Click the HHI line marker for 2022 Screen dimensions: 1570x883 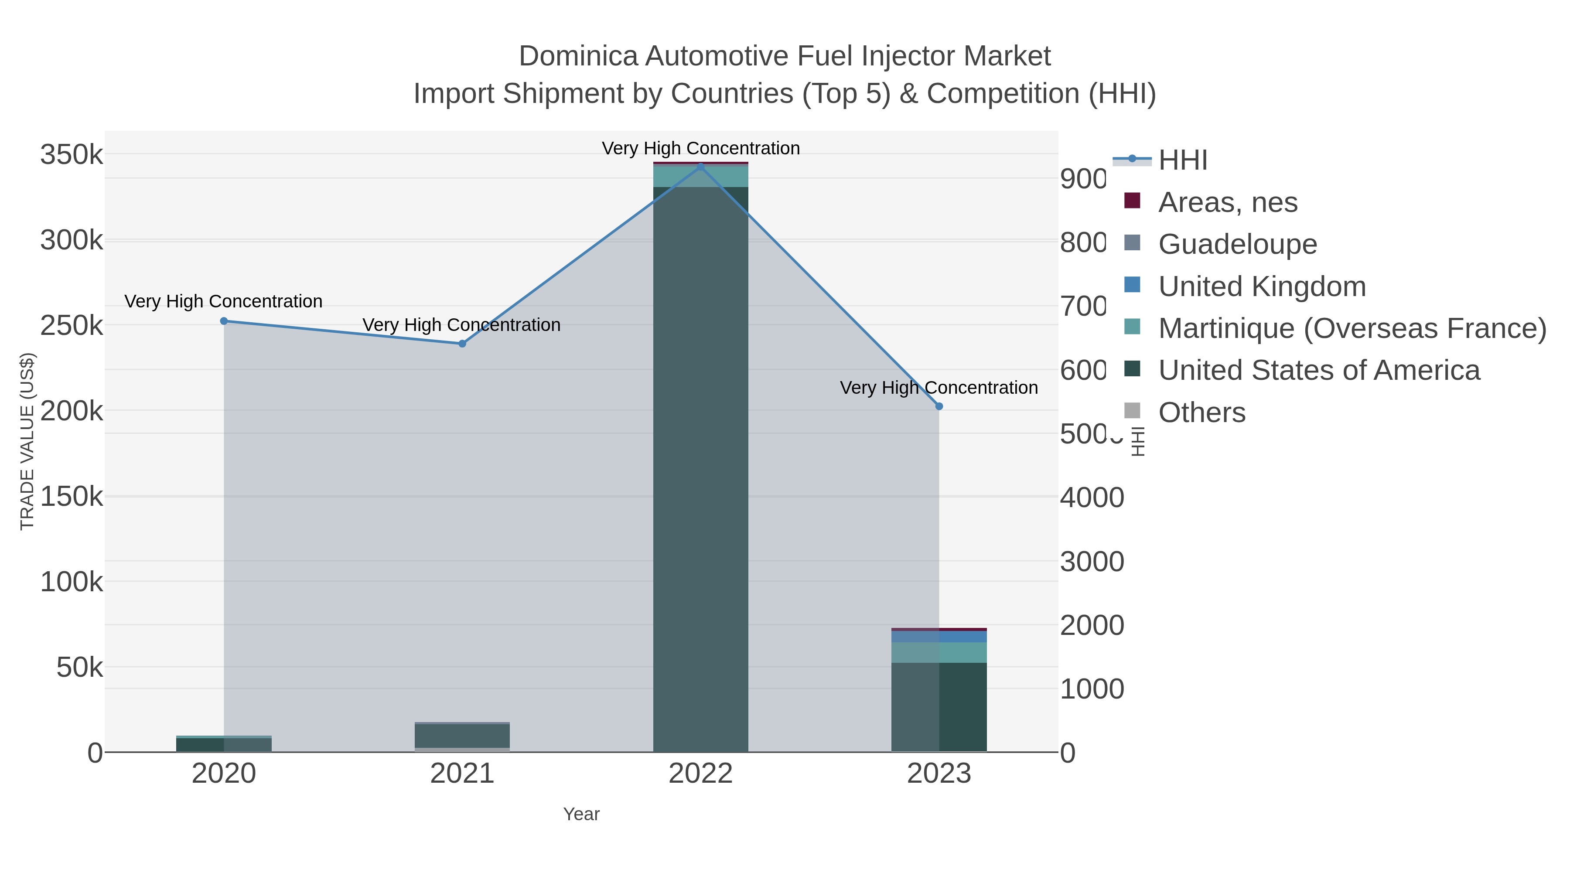point(700,167)
